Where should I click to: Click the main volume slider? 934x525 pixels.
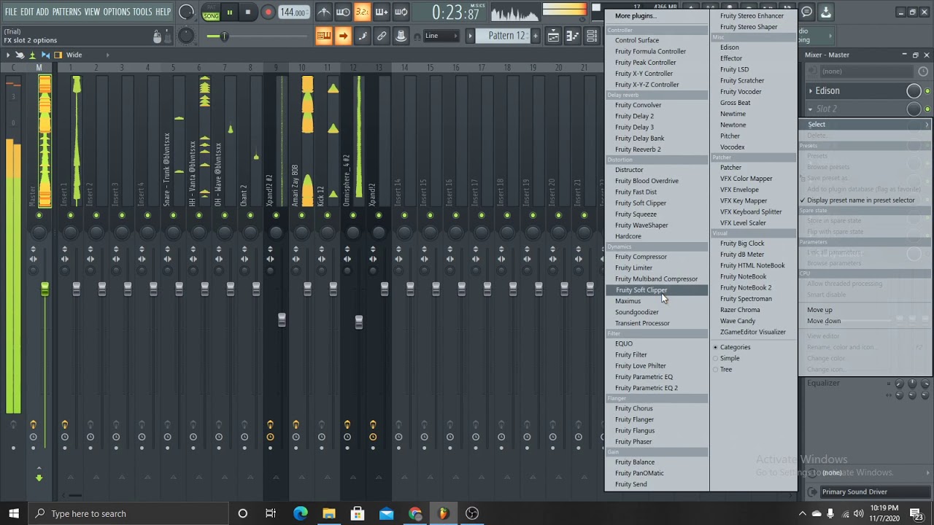tap(225, 36)
